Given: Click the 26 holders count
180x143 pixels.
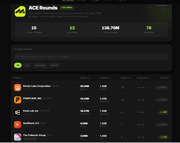Looking at the screenshot, I should click(122, 100).
